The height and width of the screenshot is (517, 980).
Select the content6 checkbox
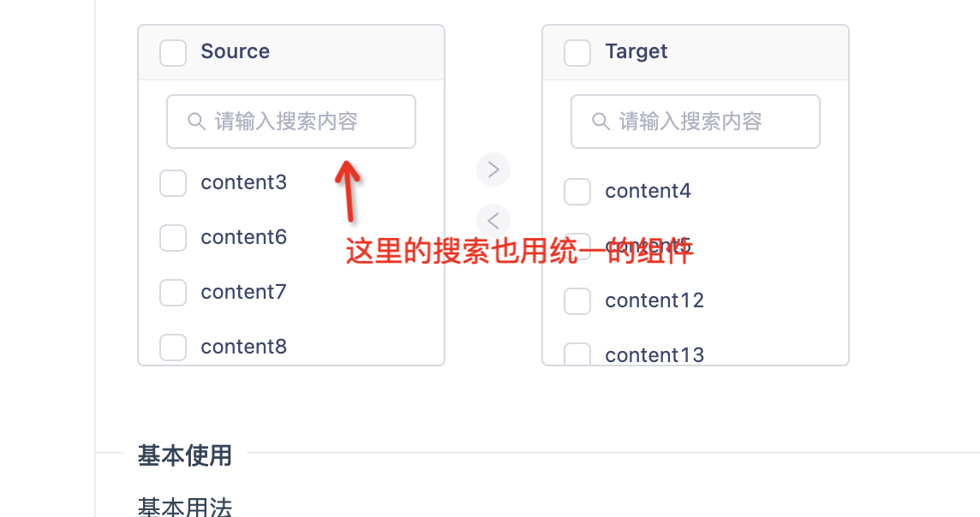[x=173, y=237]
